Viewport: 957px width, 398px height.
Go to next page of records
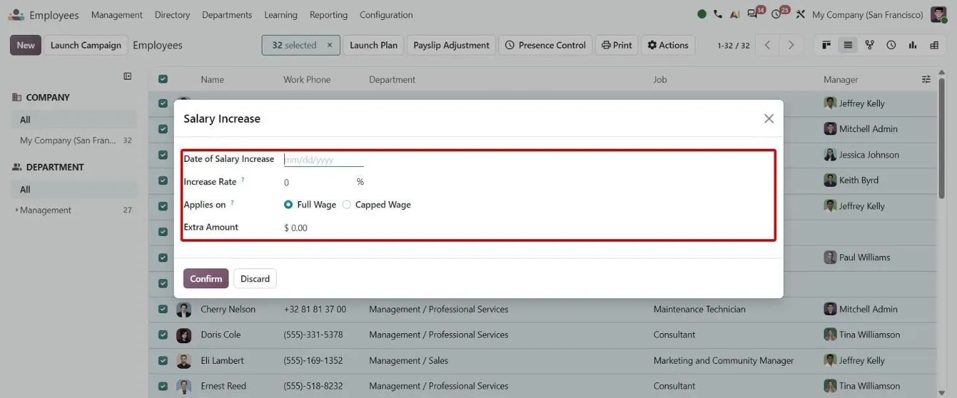coord(791,45)
